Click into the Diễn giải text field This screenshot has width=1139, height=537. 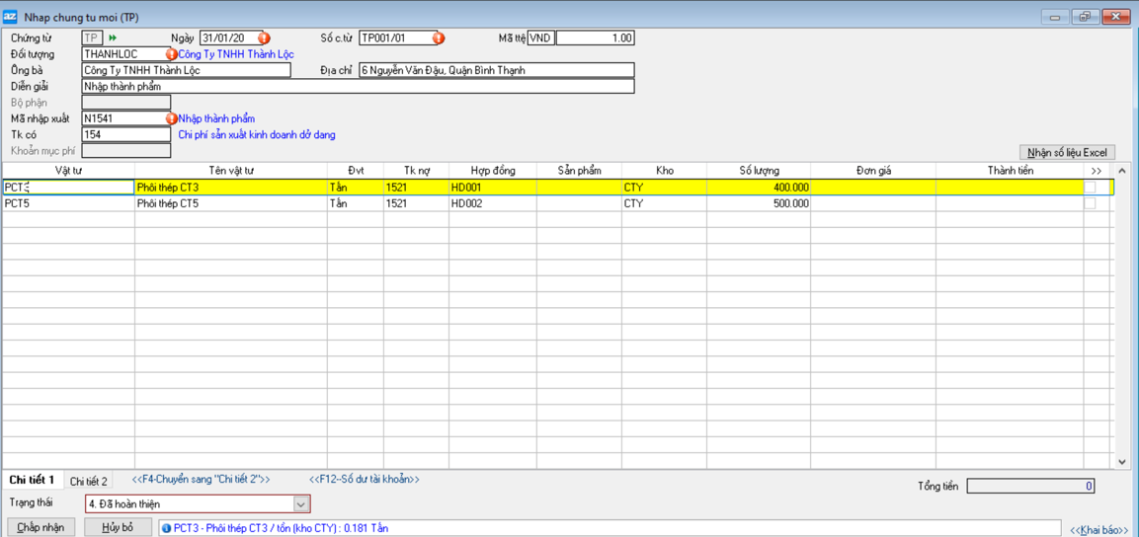358,87
